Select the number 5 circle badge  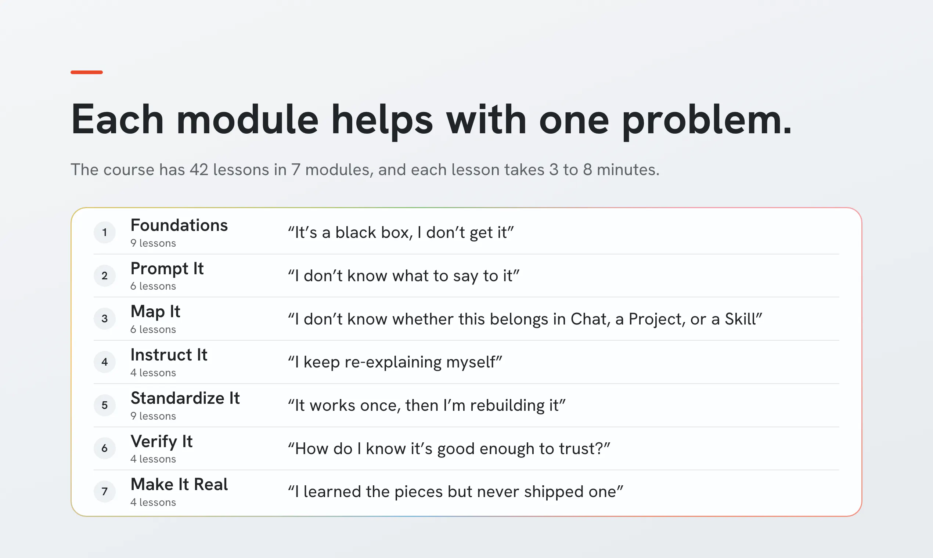[x=105, y=405]
